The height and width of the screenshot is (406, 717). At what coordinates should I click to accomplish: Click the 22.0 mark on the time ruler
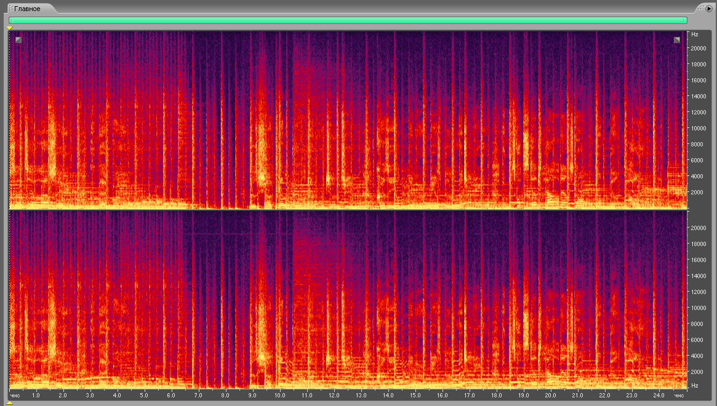pyautogui.click(x=604, y=396)
